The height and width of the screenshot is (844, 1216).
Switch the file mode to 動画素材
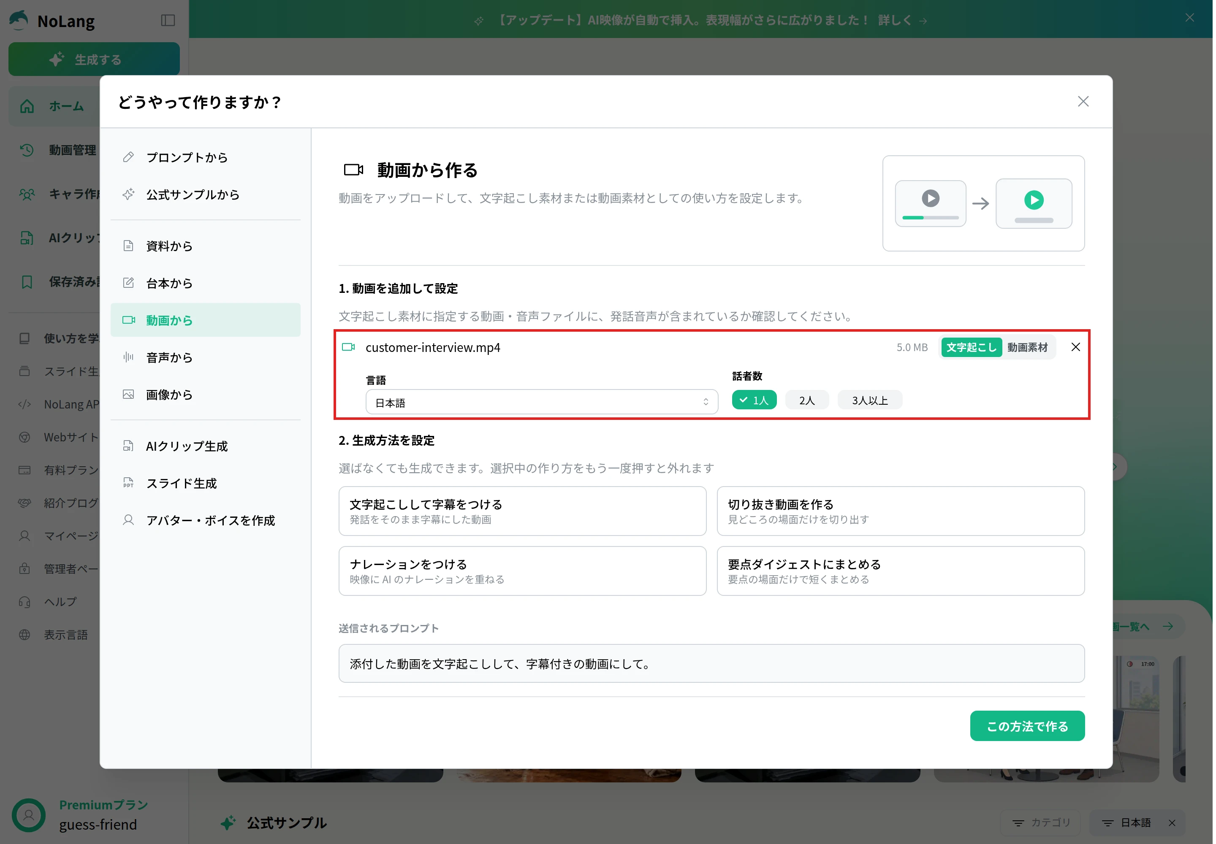tap(1027, 347)
